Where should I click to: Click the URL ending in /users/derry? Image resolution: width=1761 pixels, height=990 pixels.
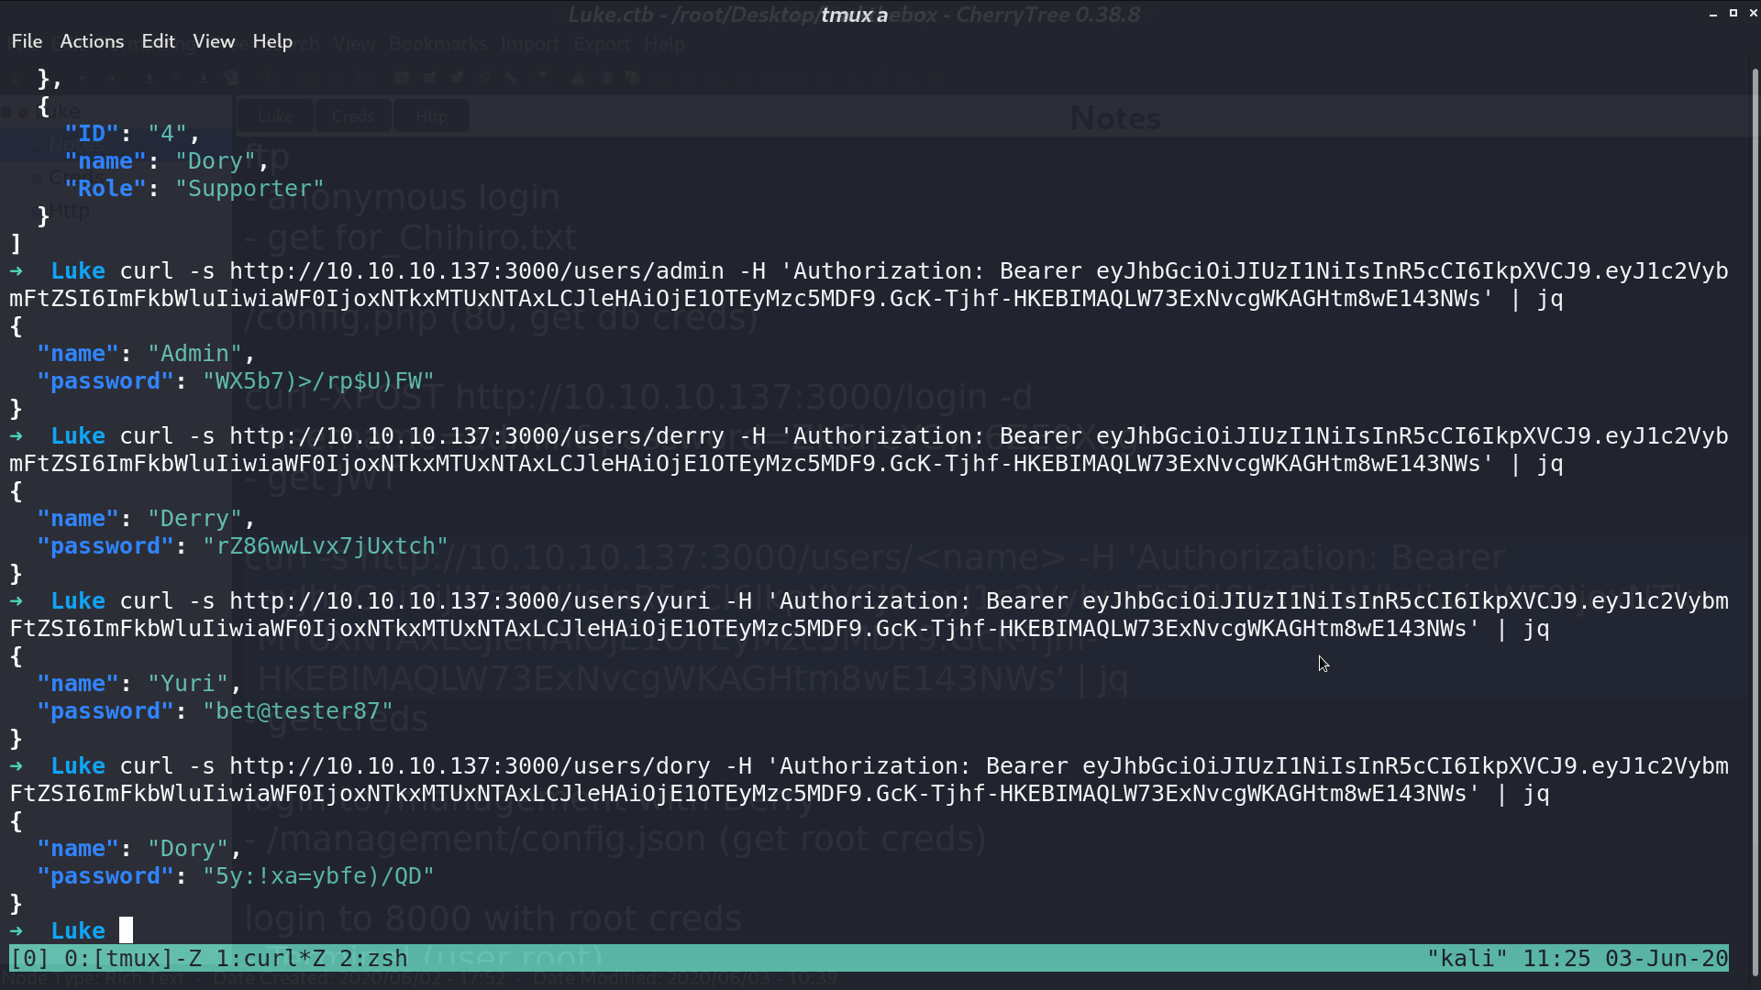pos(477,436)
